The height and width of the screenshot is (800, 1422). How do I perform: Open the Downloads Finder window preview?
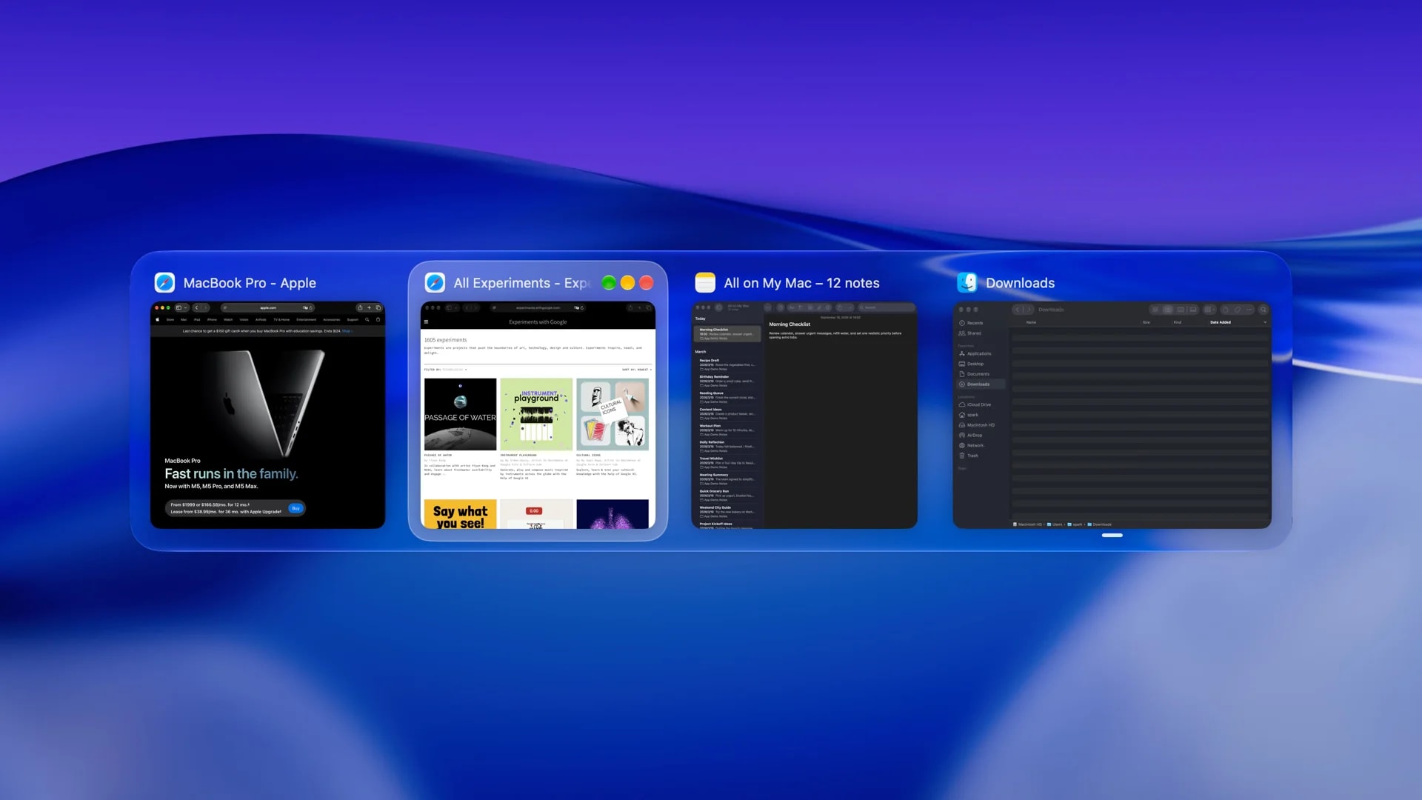click(x=1112, y=415)
